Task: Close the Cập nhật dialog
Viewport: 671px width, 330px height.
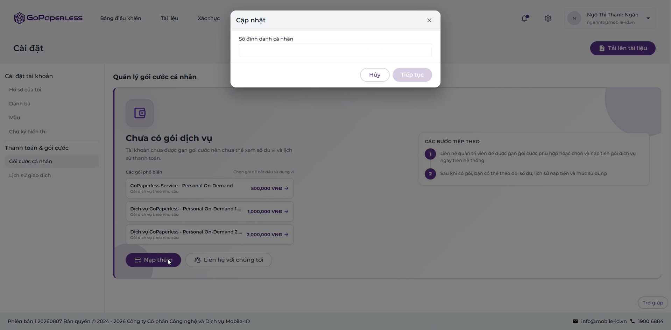Action: [429, 20]
